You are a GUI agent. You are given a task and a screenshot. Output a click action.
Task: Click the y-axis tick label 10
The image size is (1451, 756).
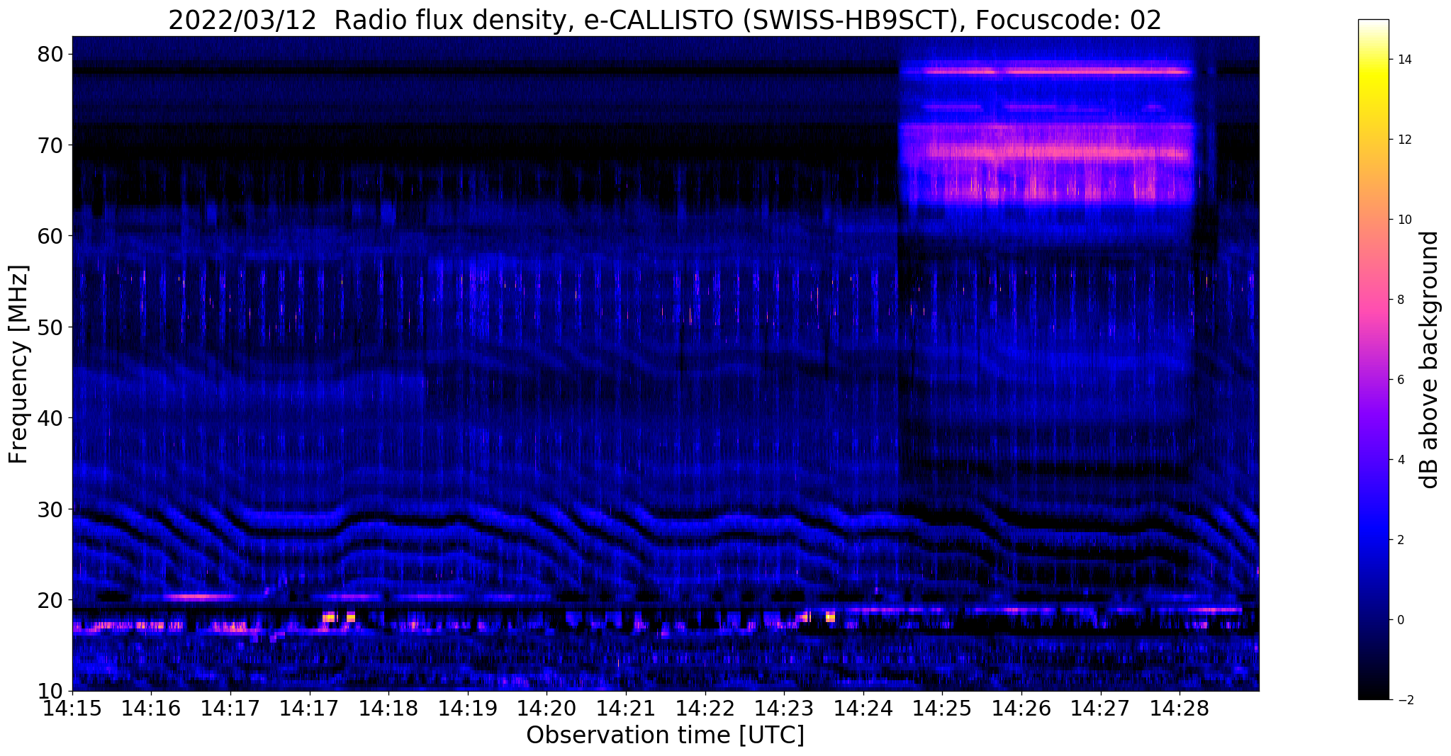coord(52,691)
